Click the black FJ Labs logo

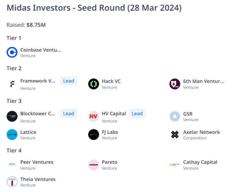pyautogui.click(x=94, y=135)
